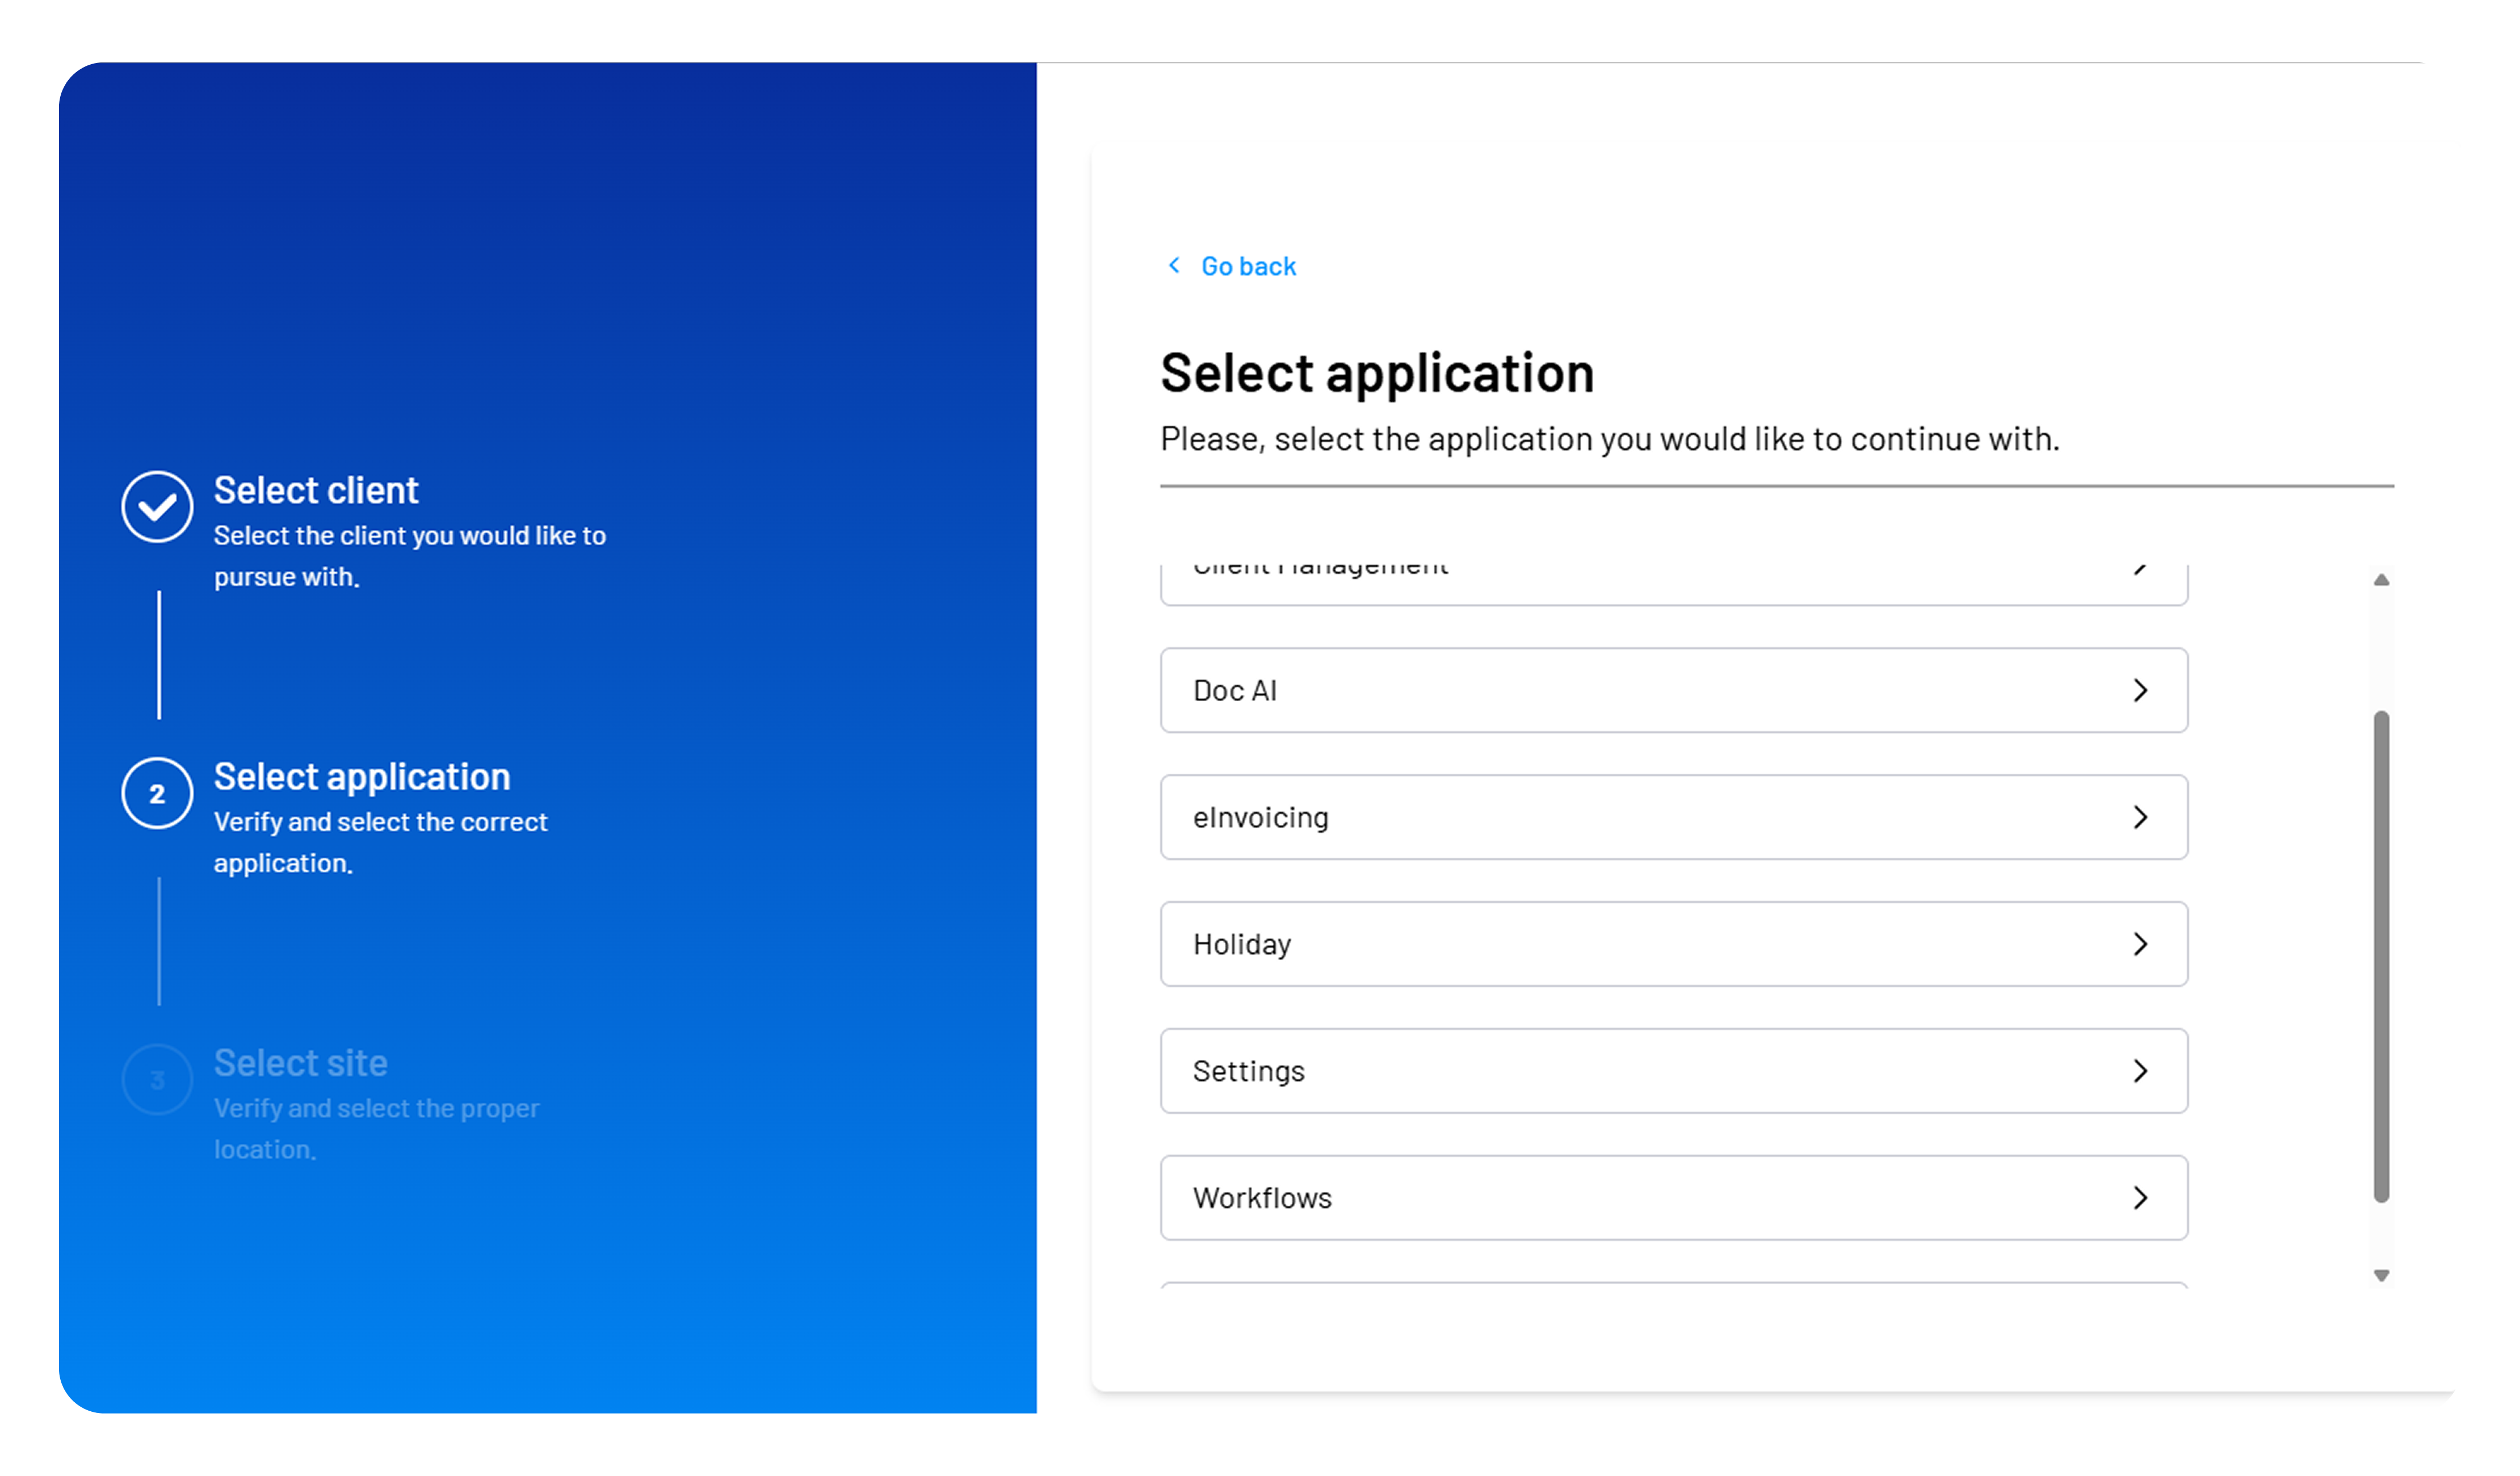Click the chevron arrow on Doc AI row
The width and height of the screenshot is (2520, 1476).
[2140, 690]
